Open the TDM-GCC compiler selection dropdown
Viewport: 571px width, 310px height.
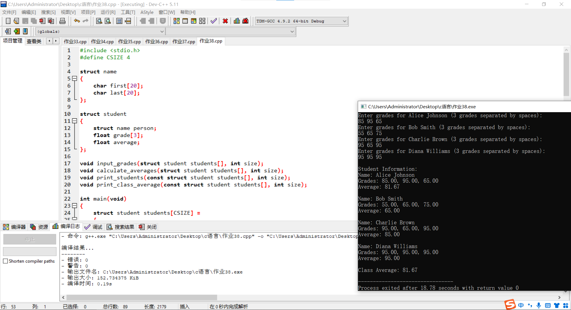click(x=344, y=21)
